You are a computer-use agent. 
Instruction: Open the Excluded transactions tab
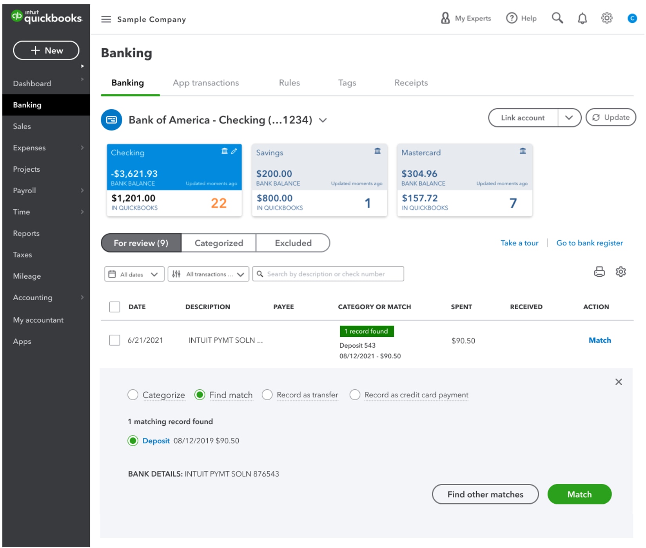tap(293, 243)
